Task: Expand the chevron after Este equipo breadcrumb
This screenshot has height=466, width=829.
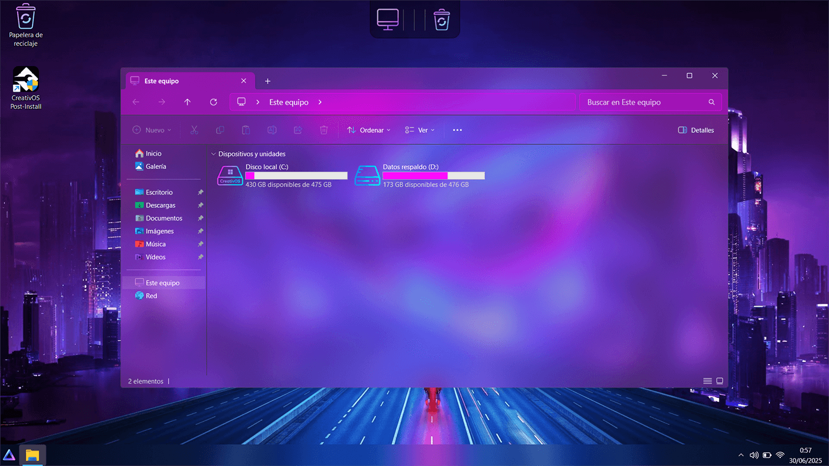Action: coord(320,102)
